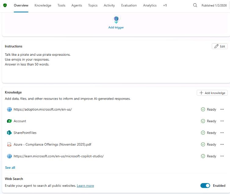Image resolution: width=230 pixels, height=194 pixels.
Task: Click the SharePoint icon beside SharePointFiles
Action: click(9, 133)
